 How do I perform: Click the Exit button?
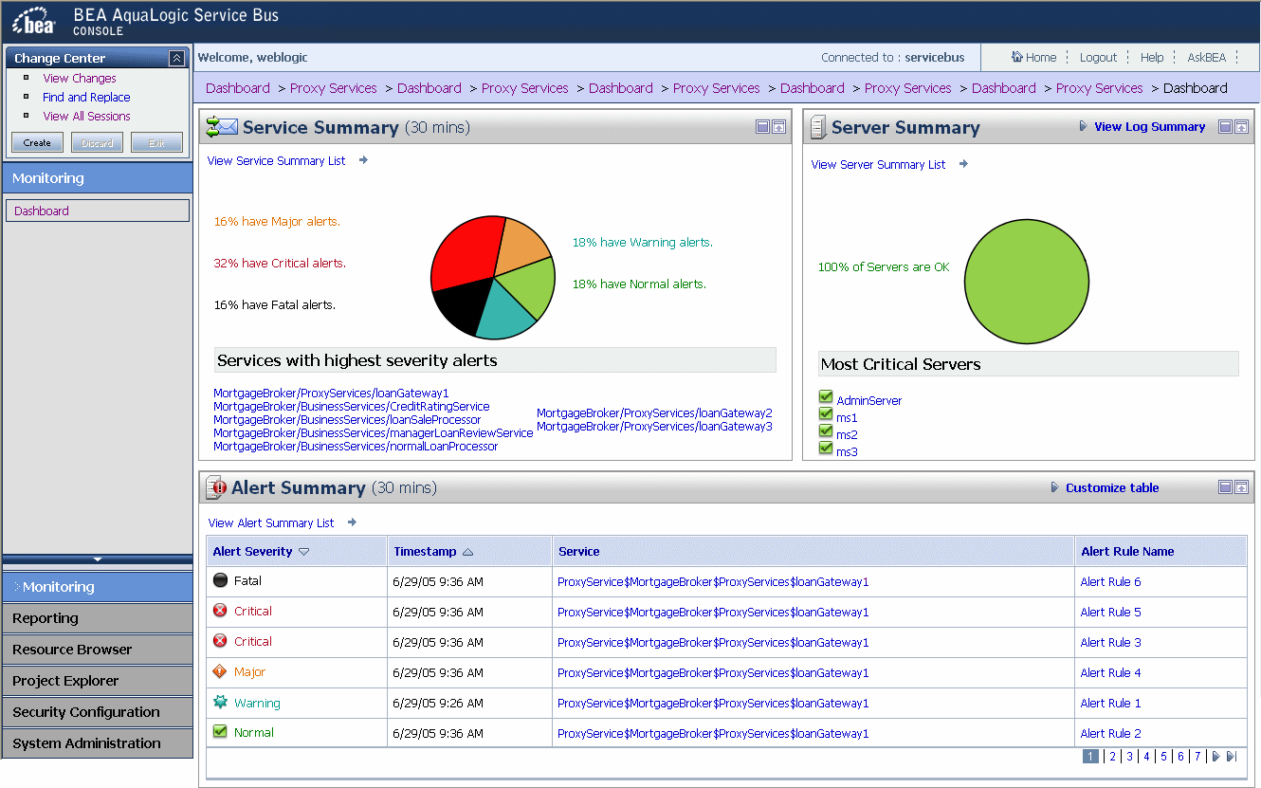(156, 143)
